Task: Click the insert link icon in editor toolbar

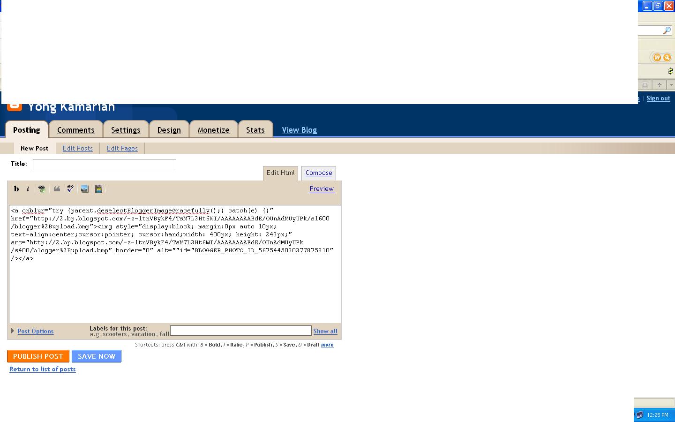Action: (x=42, y=189)
